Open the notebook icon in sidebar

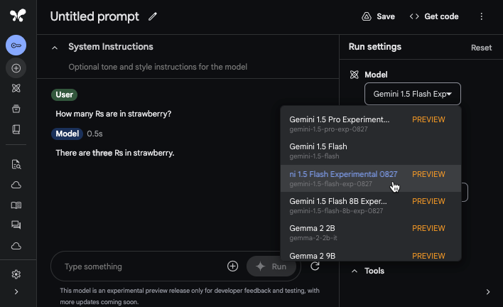click(16, 129)
